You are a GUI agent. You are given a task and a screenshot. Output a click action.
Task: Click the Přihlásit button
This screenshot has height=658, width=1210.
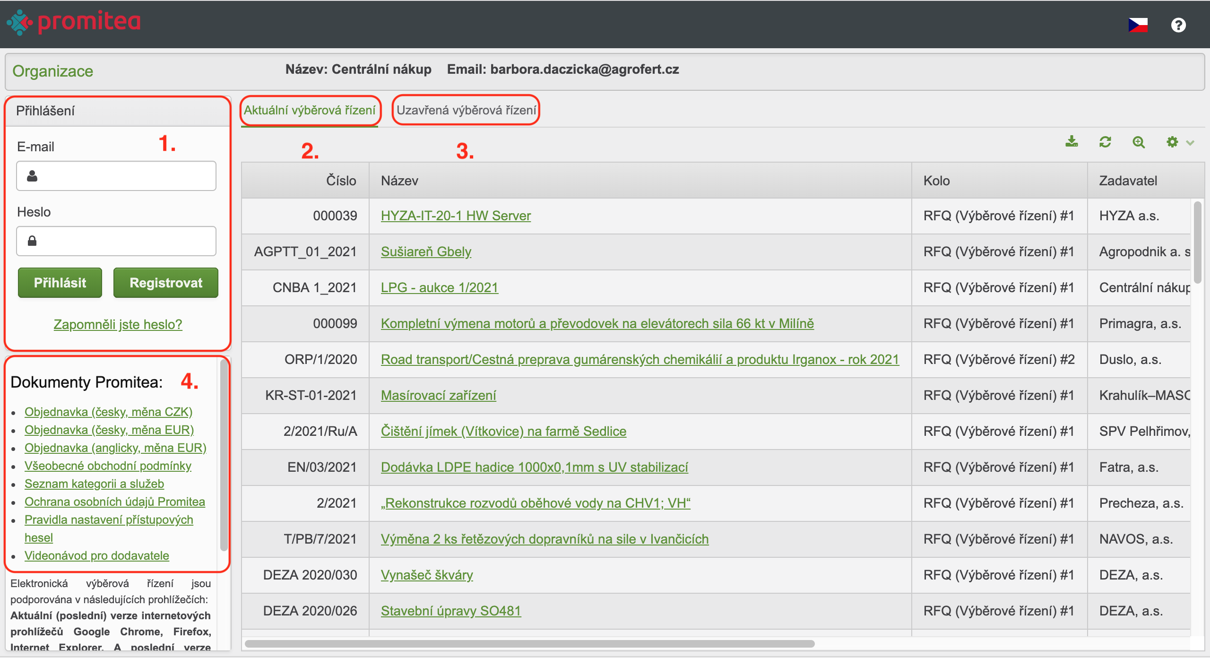60,283
